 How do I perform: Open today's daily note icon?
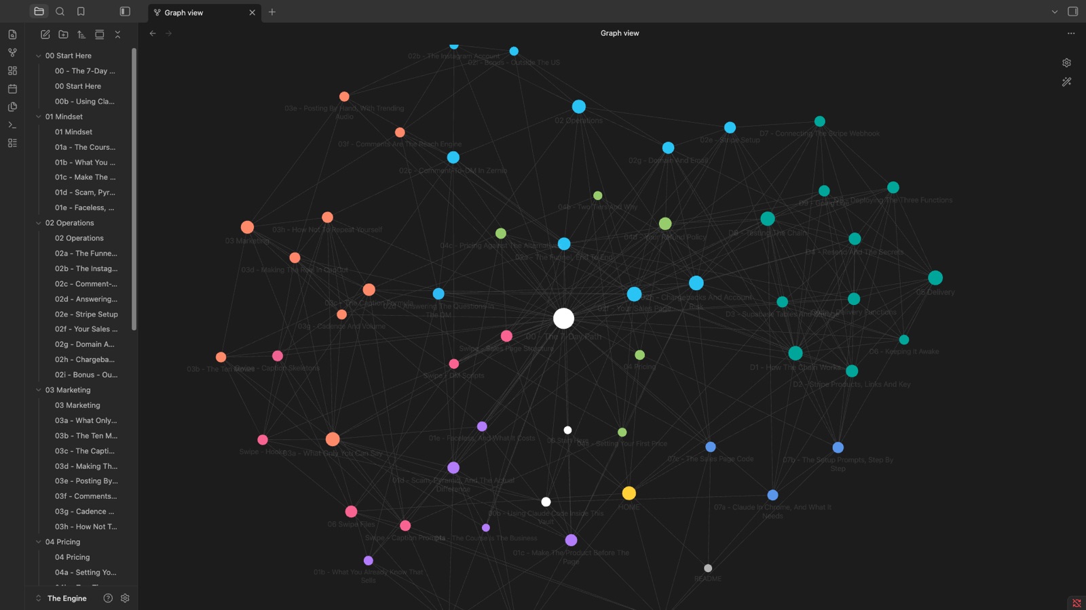pos(12,89)
